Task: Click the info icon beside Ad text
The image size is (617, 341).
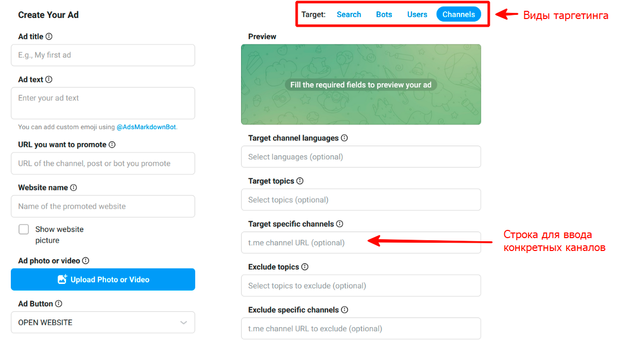Action: [48, 79]
